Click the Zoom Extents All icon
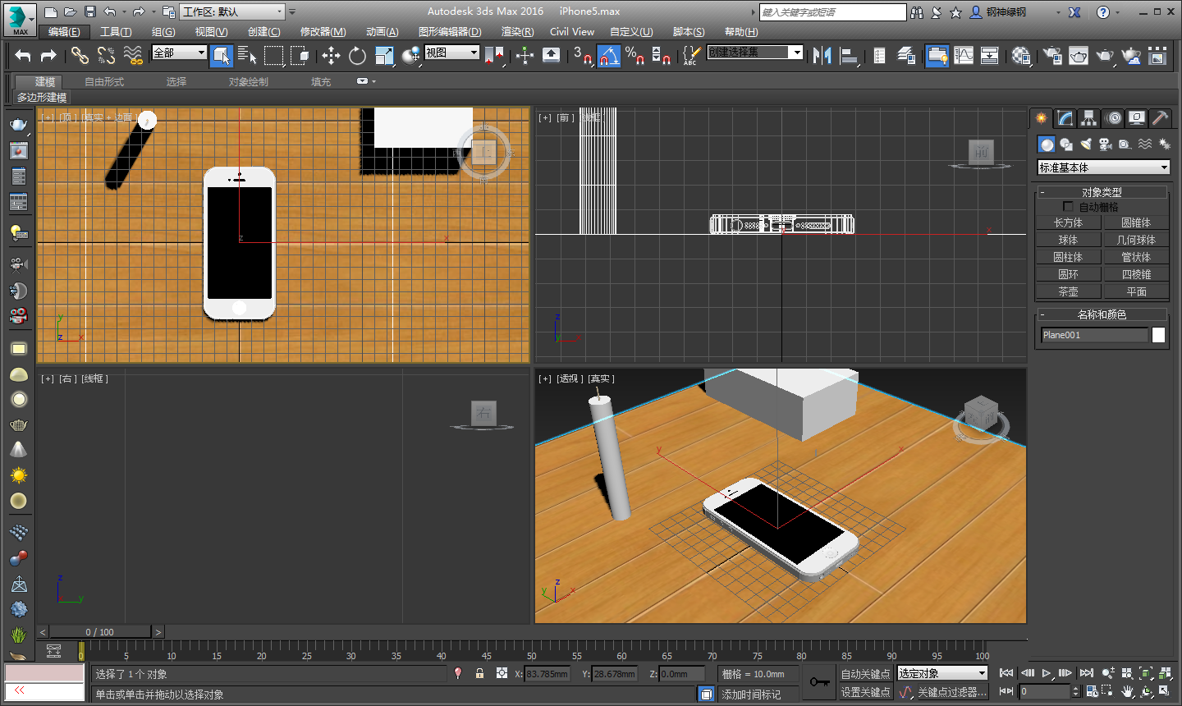The height and width of the screenshot is (706, 1182). (x=1166, y=673)
